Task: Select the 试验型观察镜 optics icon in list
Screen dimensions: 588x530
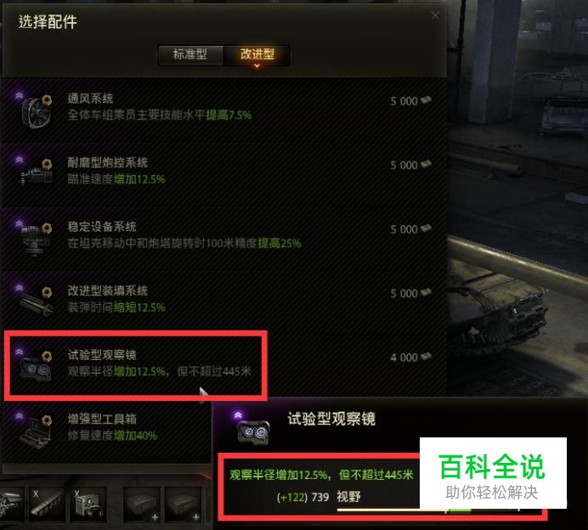Action: click(36, 367)
